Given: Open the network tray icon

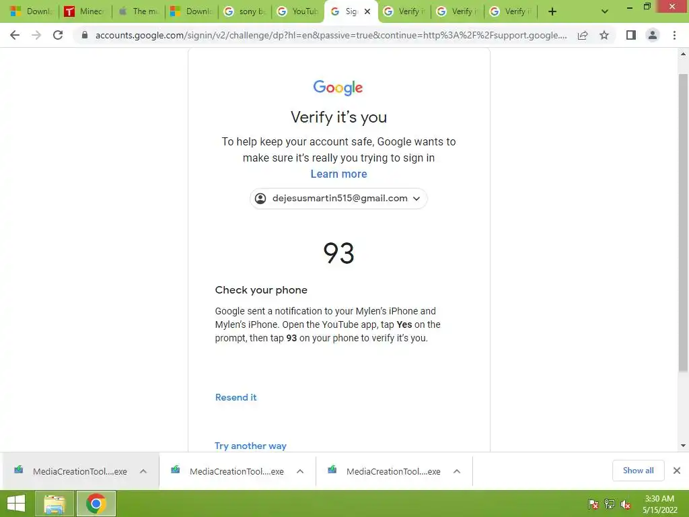Looking at the screenshot, I should [610, 504].
